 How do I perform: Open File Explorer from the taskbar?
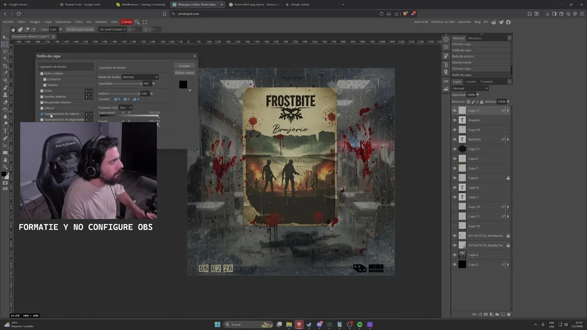click(x=289, y=324)
